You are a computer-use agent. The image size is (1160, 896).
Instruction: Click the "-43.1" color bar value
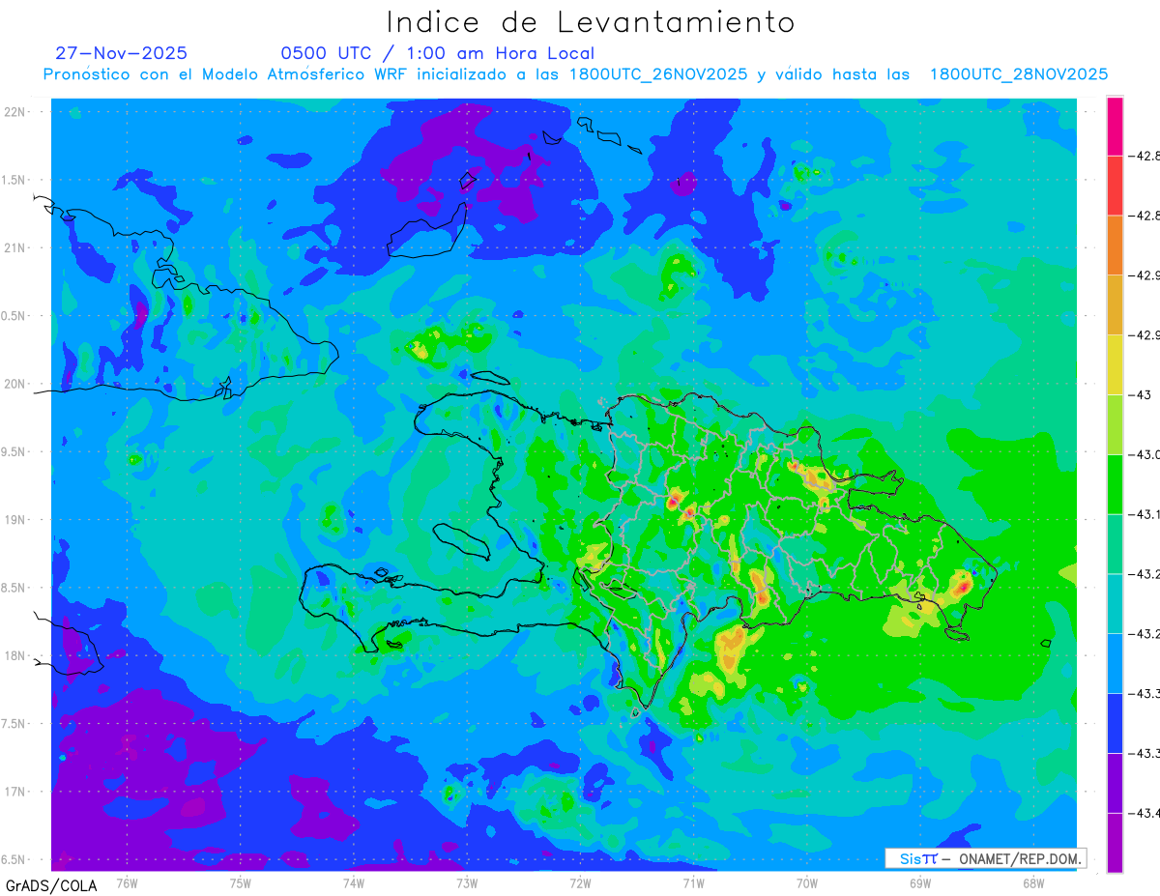[1146, 514]
